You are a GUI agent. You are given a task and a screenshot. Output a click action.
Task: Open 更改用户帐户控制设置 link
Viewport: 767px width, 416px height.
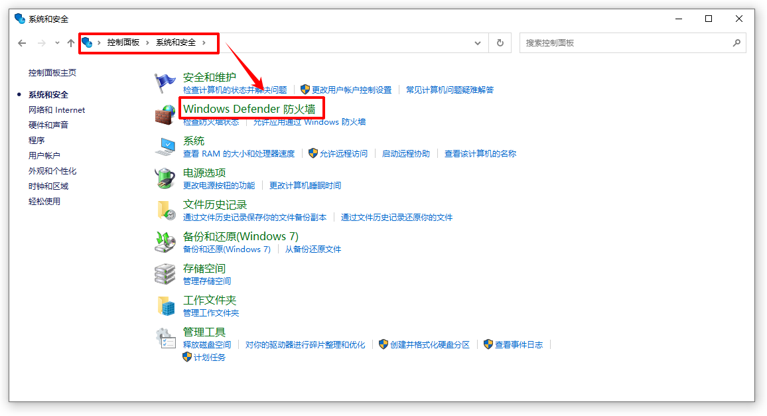[352, 90]
